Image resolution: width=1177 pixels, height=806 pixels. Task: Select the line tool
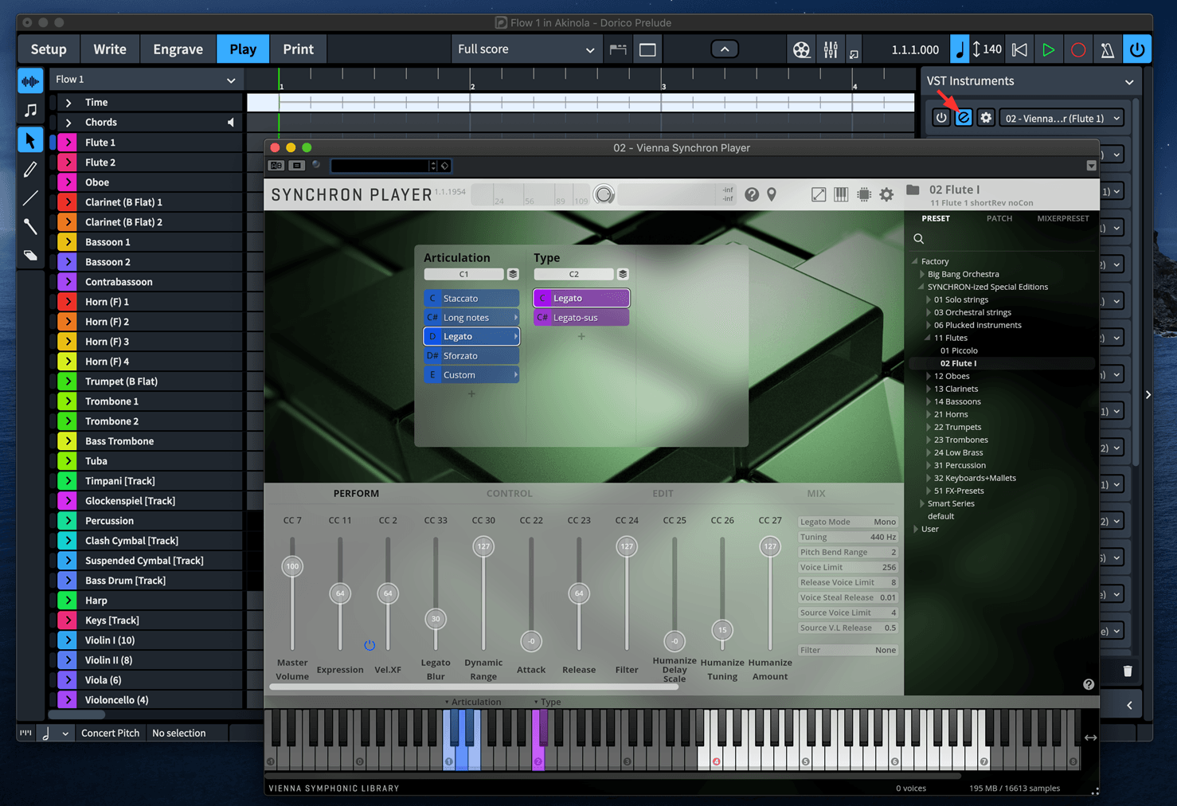point(30,198)
